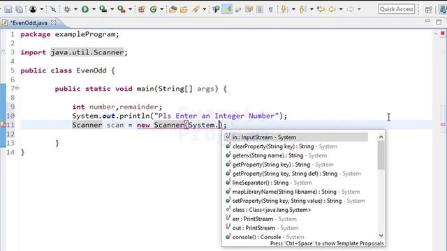Choose 'out : PrintStream' proposal
This screenshot has width=447, height=251.
click(295, 228)
